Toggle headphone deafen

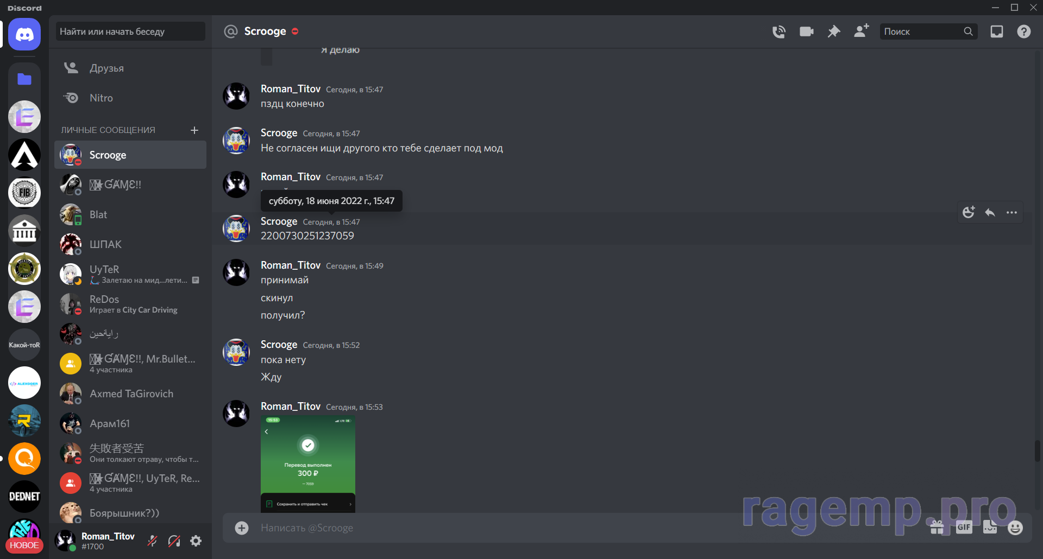click(174, 541)
